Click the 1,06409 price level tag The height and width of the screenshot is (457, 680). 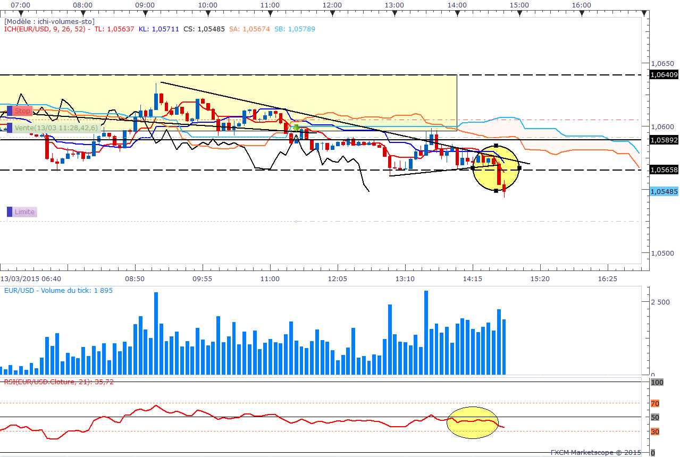[x=664, y=75]
